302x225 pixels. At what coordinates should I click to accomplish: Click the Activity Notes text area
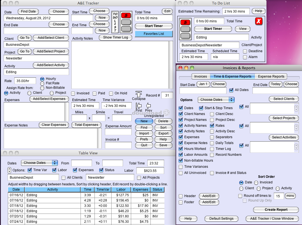pos(120,65)
